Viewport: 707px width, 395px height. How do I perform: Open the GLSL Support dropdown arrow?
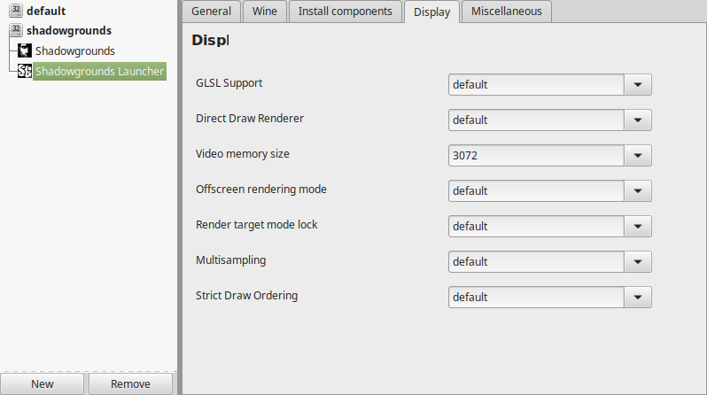pyautogui.click(x=638, y=85)
